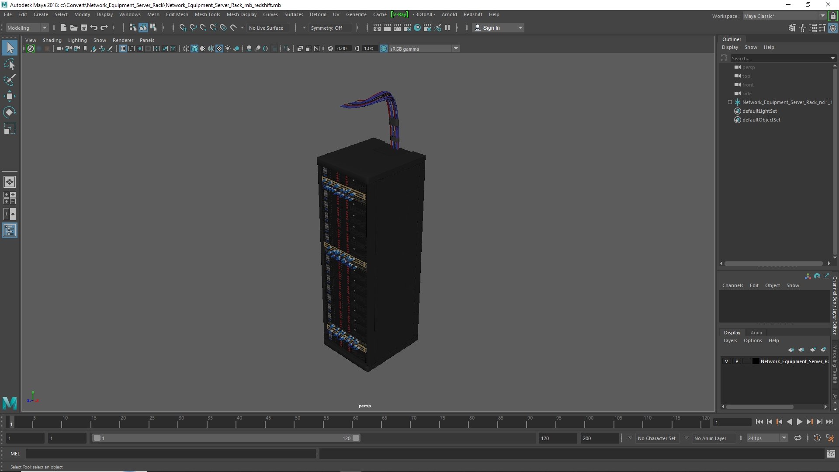Open the Redshift menu
The image size is (839, 472).
pyautogui.click(x=473, y=14)
